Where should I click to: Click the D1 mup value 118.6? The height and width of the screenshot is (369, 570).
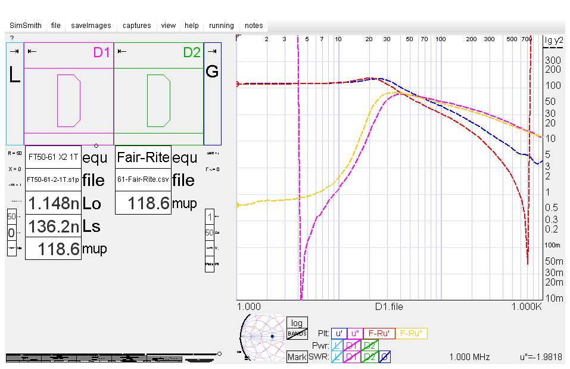click(x=53, y=249)
